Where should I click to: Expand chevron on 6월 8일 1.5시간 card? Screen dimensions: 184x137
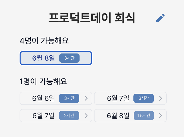click(161, 116)
